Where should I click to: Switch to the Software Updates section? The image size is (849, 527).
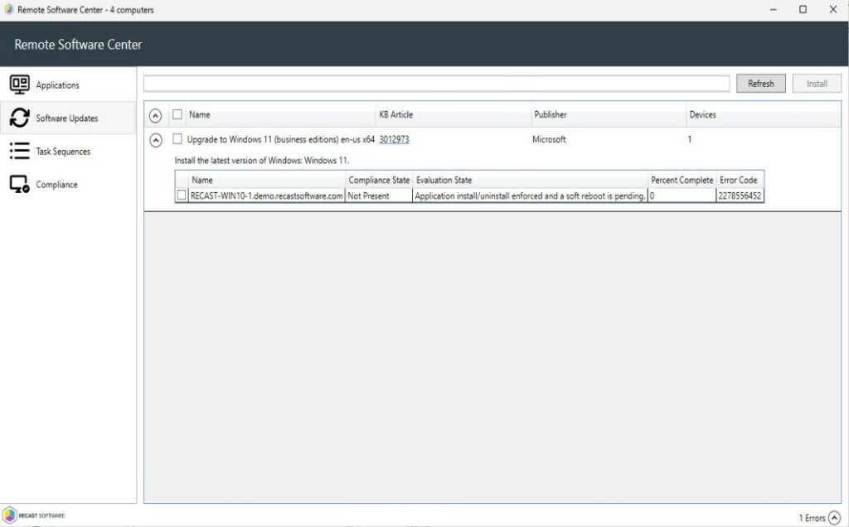coord(68,118)
